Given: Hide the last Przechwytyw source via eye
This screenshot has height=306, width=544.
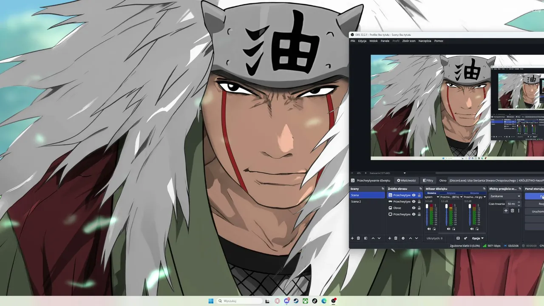Looking at the screenshot, I should click(x=414, y=215).
